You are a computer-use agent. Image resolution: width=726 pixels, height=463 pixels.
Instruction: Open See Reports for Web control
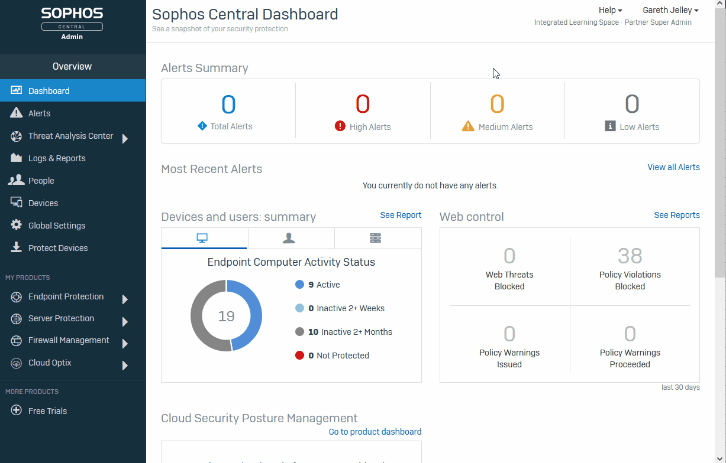click(x=677, y=215)
